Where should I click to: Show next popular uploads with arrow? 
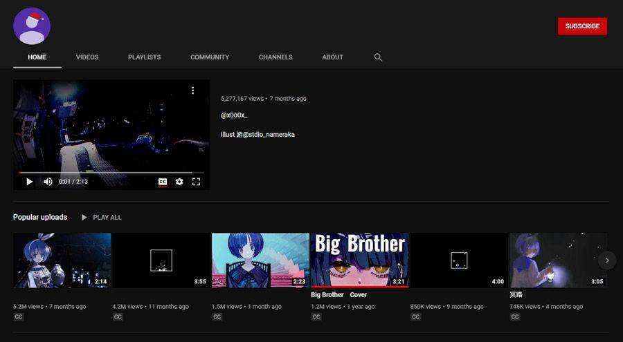click(x=606, y=260)
